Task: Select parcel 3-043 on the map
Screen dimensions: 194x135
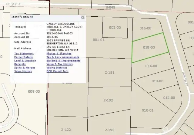Action: pos(110,7)
